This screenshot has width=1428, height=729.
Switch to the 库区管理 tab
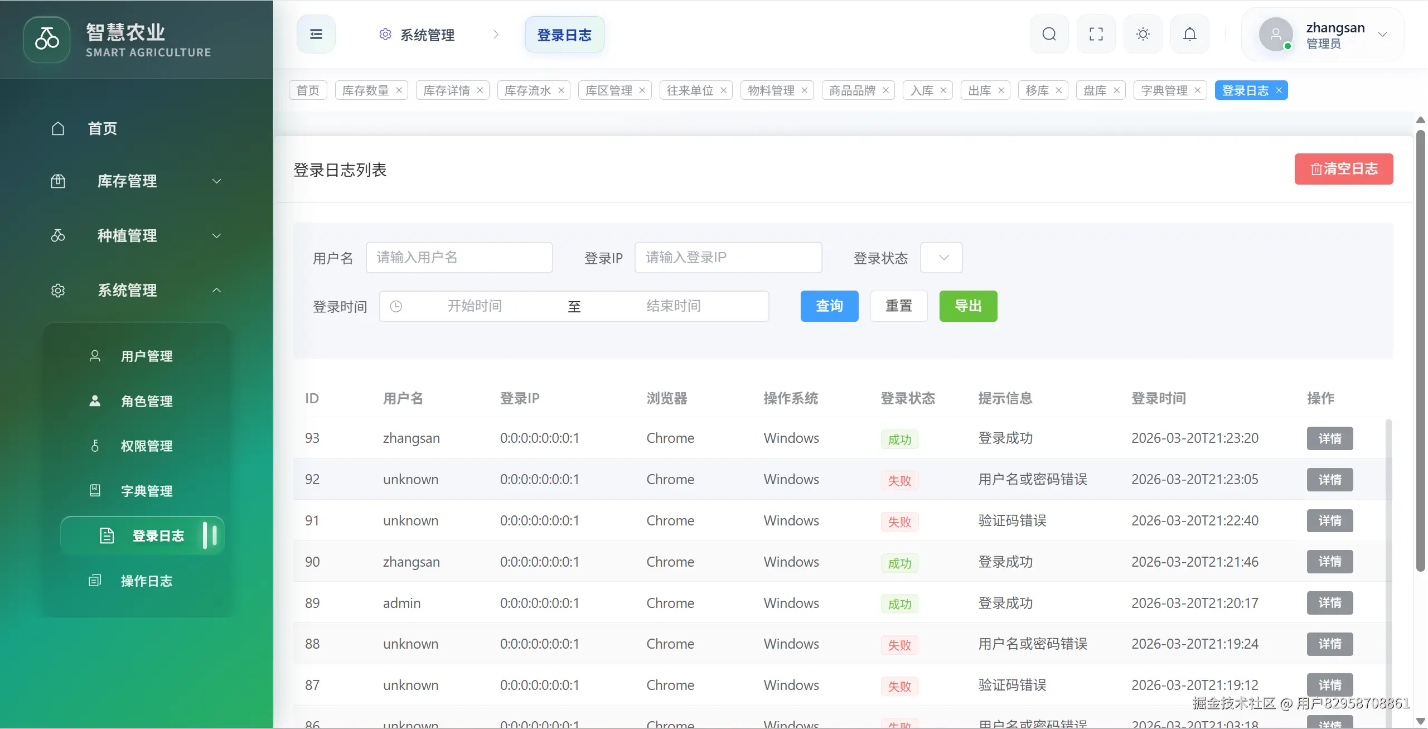608,90
